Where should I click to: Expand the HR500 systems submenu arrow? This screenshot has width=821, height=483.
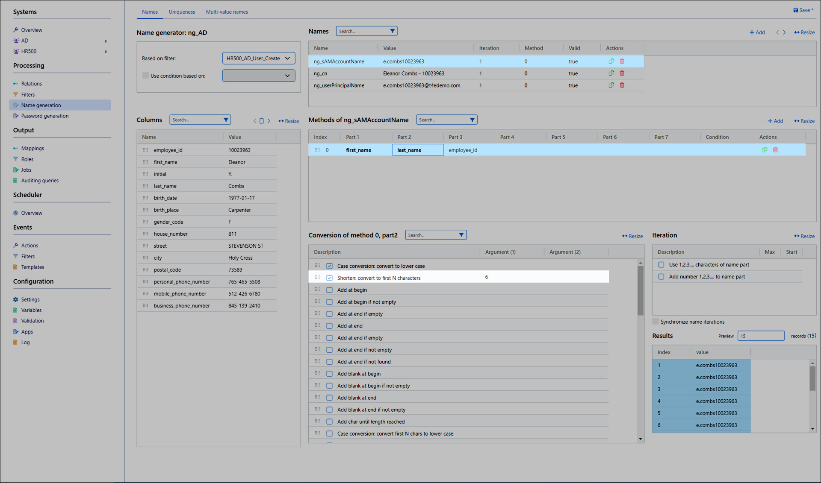pyautogui.click(x=106, y=52)
